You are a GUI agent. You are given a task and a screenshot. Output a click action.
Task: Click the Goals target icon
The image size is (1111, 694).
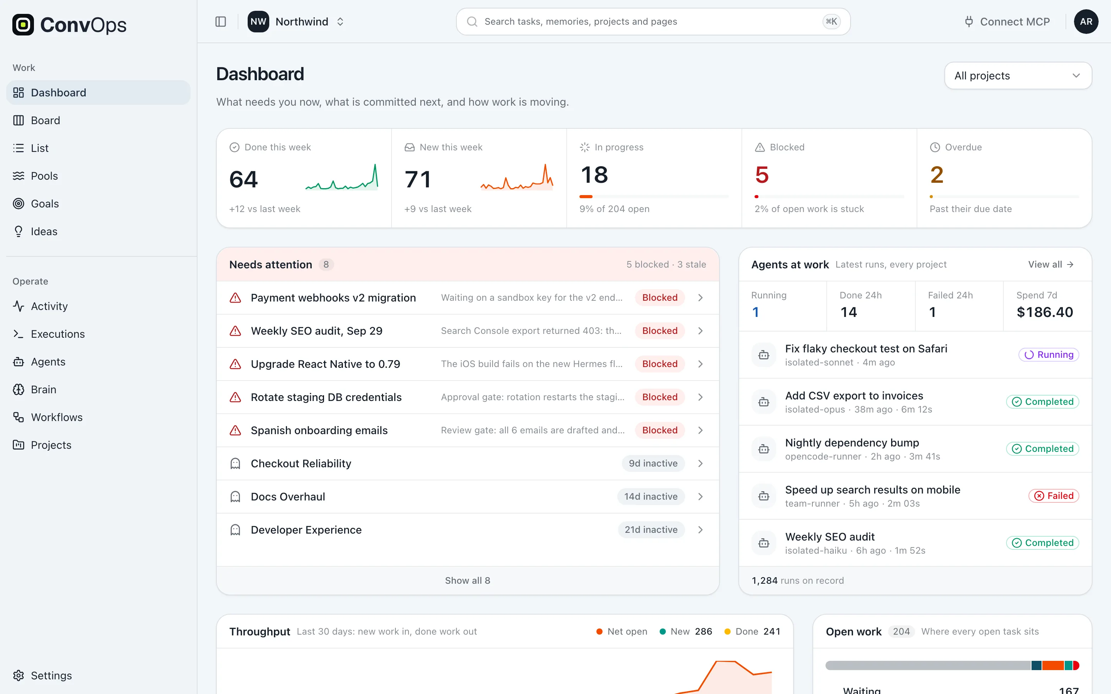19,203
